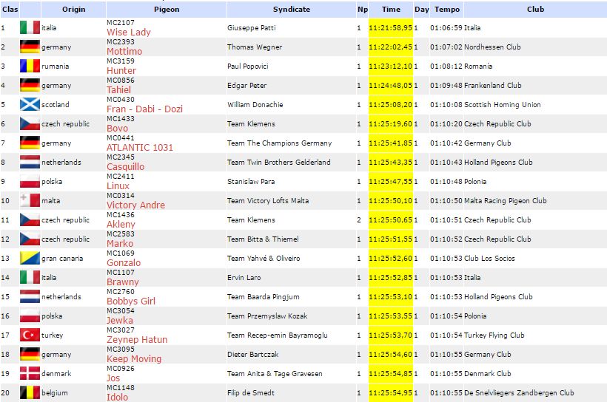Screen dimensions: 607x402
Task: Click the Pigeon column header
Action: click(167, 10)
